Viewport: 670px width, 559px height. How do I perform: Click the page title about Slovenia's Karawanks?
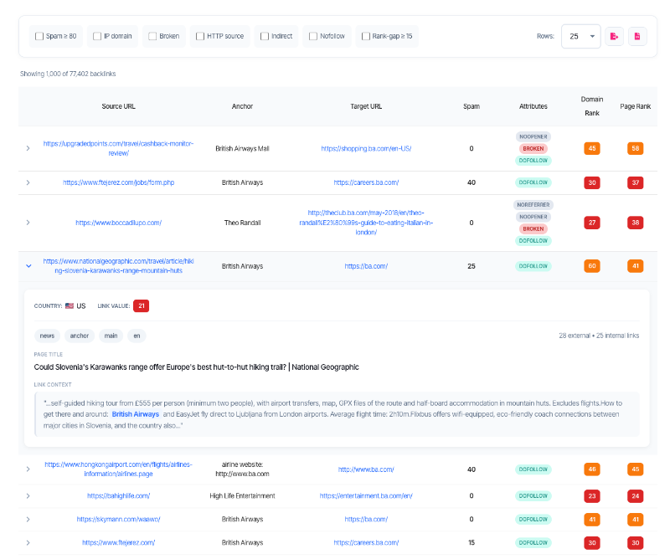(x=197, y=367)
